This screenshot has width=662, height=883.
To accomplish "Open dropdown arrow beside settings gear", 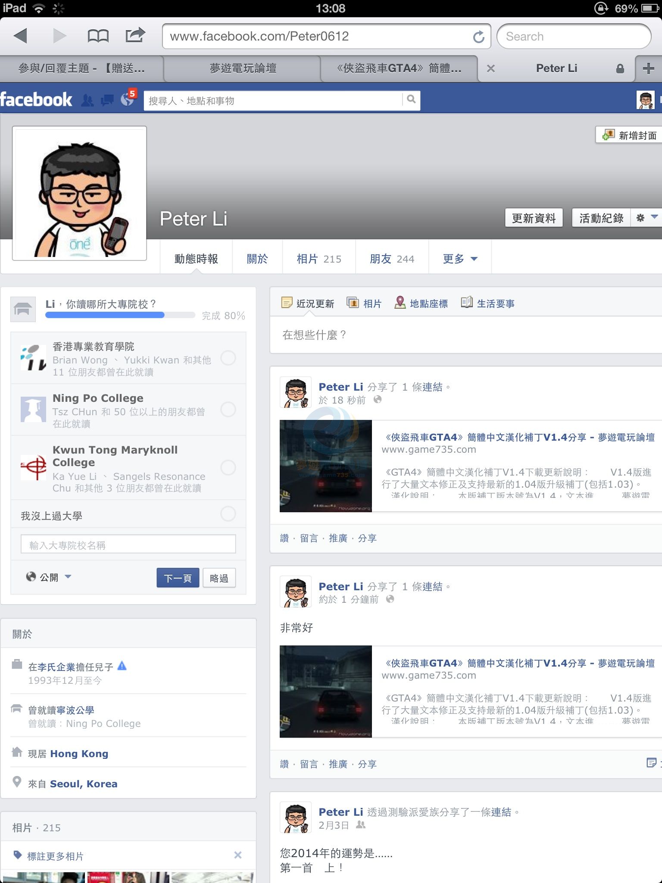I will pos(654,217).
